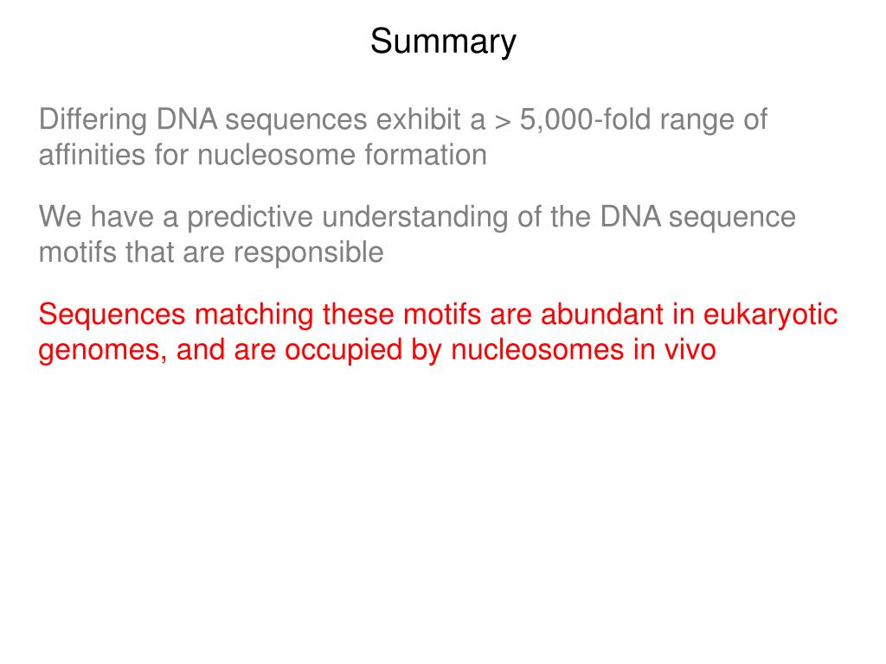This screenshot has width=886, height=664.
Task: Click the Summary slide title
Action: pyautogui.click(x=443, y=41)
